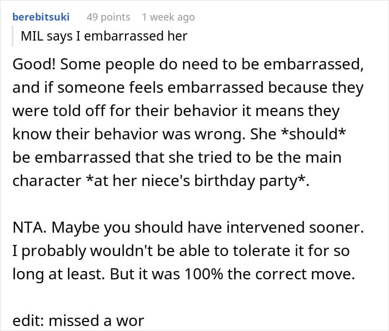Viewport: 389px width, 331px height.
Task: Click the quoted text 'MIL says I embarrassed her'
Action: pos(104,37)
